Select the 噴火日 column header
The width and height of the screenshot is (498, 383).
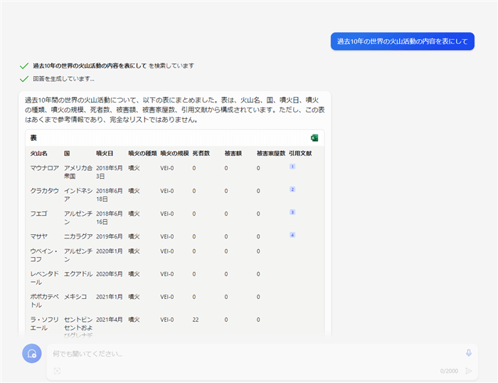[105, 153]
